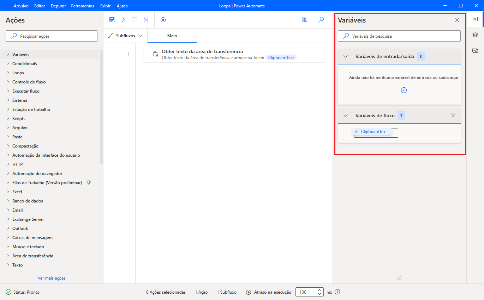Expand Mouse e teclado group
This screenshot has width=484, height=300.
8,247
